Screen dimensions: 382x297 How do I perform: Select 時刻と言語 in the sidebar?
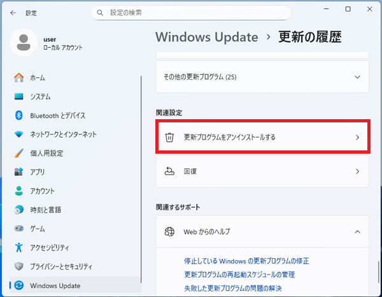[x=46, y=210]
